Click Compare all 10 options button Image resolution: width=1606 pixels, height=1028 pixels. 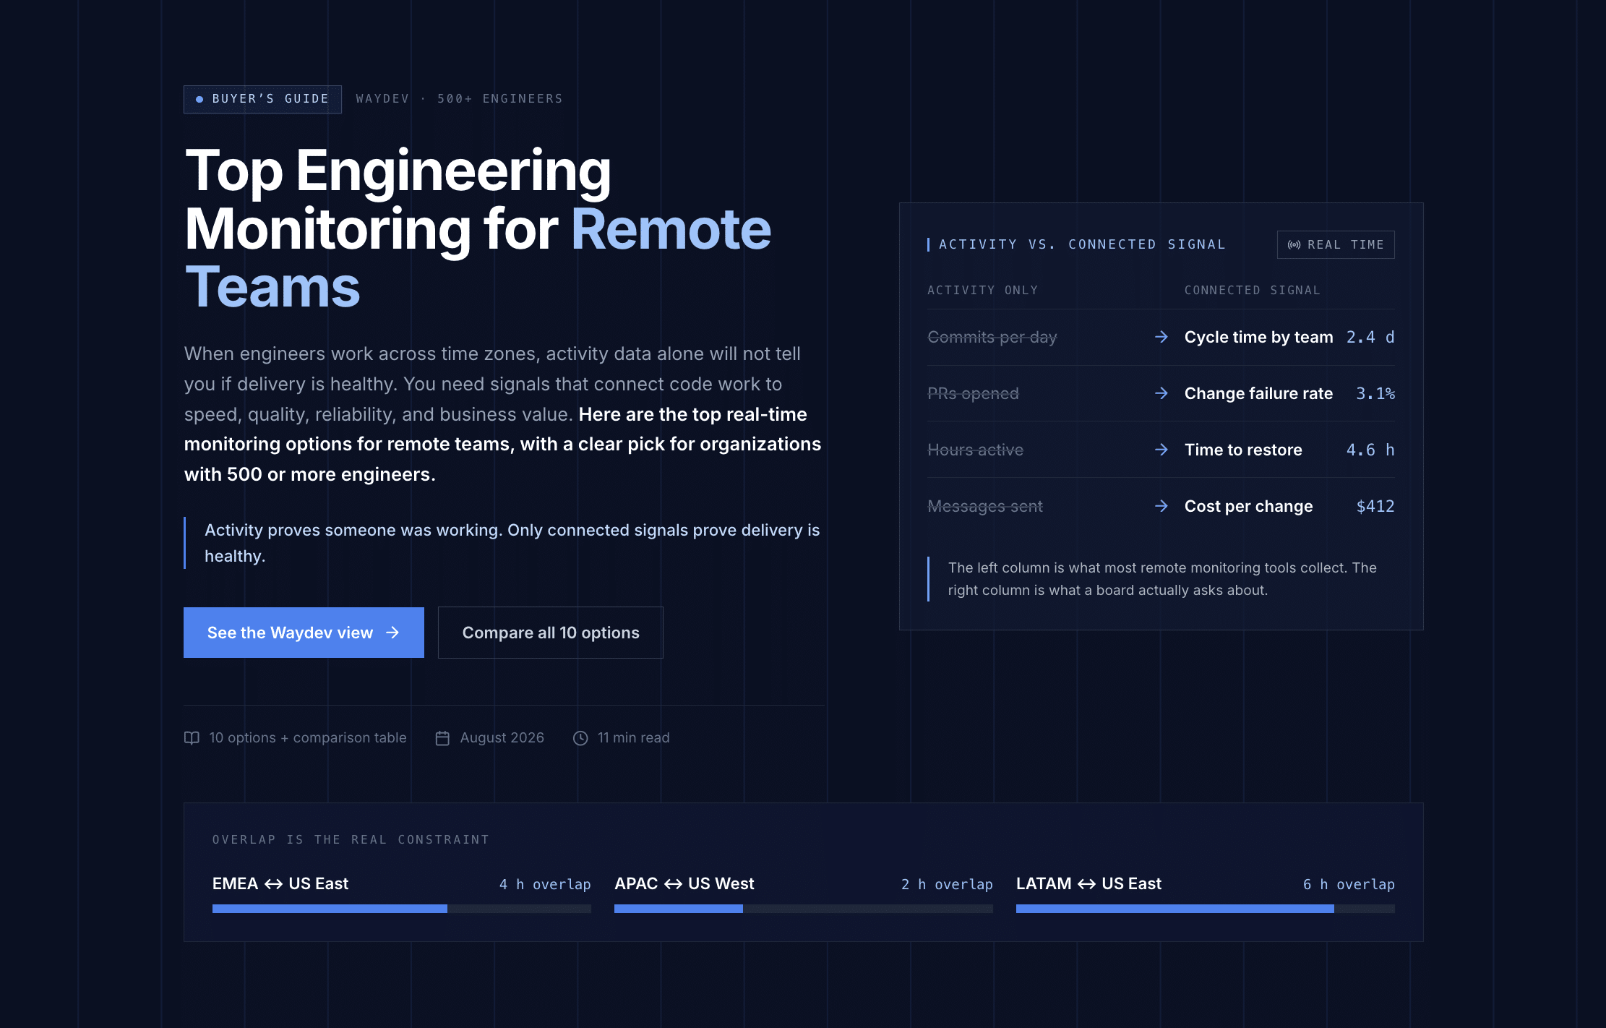[x=551, y=633]
